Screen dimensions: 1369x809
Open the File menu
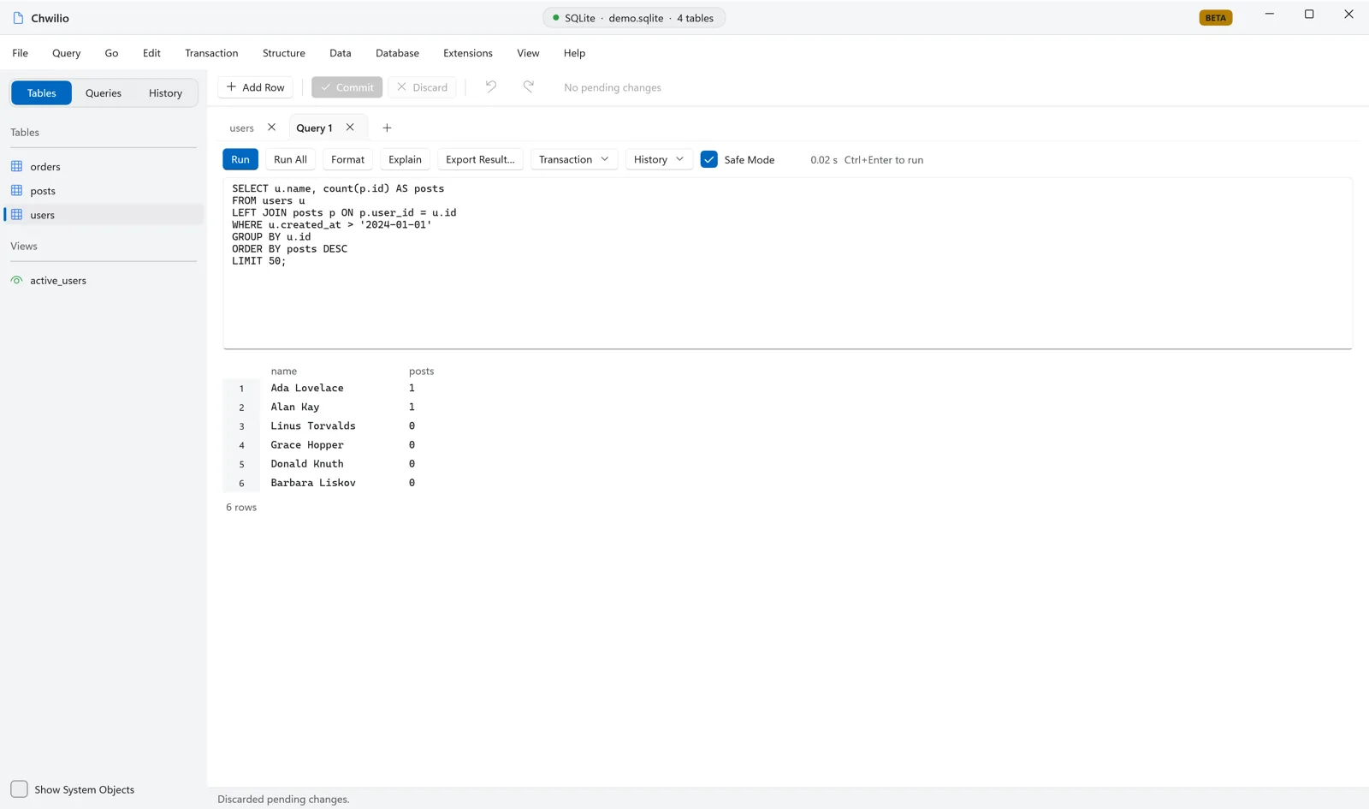[x=21, y=53]
